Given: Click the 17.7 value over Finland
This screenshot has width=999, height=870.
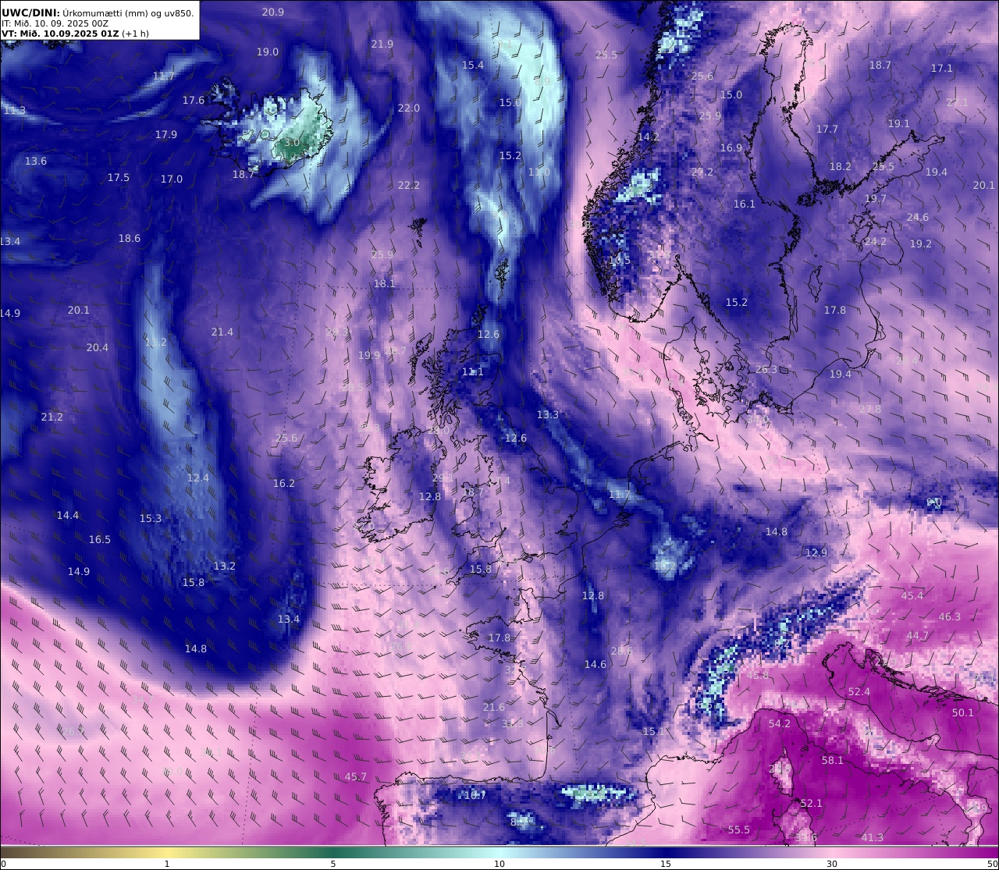Looking at the screenshot, I should coord(827,129).
